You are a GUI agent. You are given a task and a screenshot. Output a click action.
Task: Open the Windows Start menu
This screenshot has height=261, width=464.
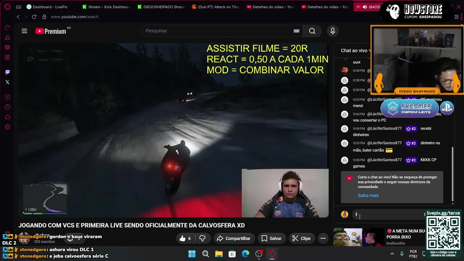192,254
